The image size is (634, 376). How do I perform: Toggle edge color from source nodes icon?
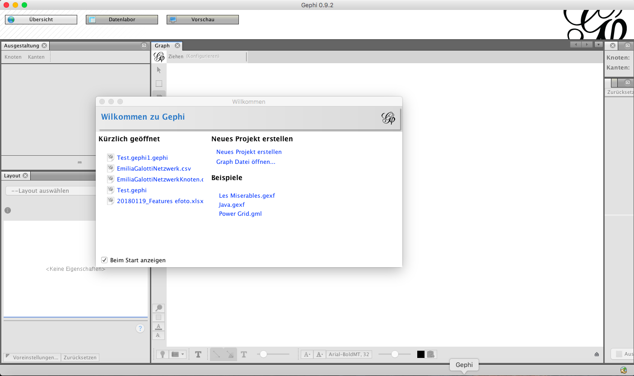[230, 354]
